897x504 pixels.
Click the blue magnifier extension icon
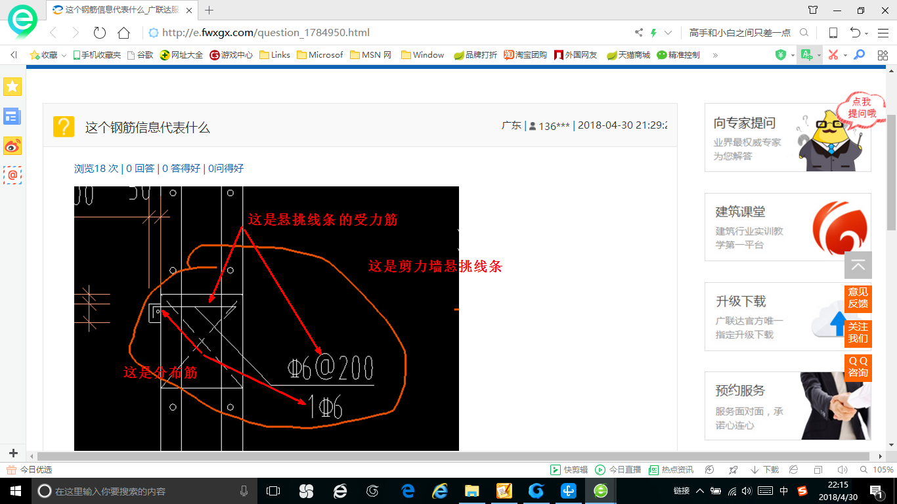[x=858, y=55]
